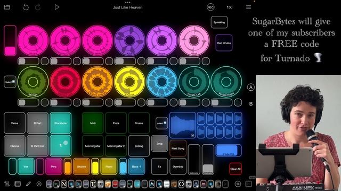Undo the last action
This screenshot has width=341, height=191.
[26, 7]
